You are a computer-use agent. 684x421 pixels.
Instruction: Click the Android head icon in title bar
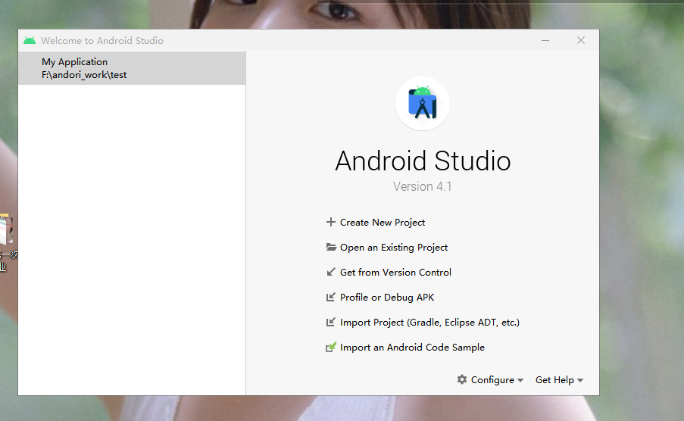30,41
